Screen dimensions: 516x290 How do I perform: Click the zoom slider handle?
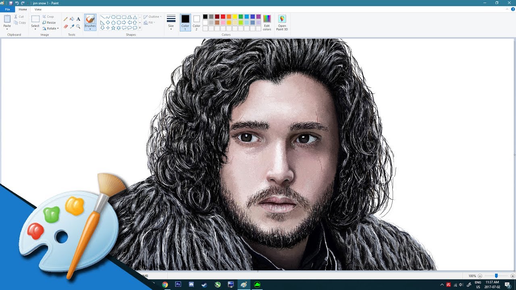496,276
